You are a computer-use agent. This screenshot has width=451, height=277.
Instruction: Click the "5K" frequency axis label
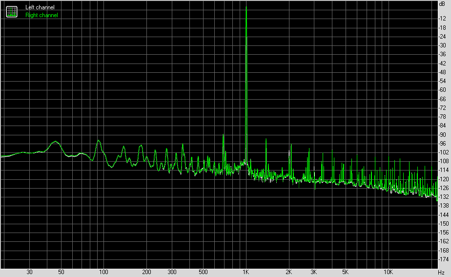(345, 272)
